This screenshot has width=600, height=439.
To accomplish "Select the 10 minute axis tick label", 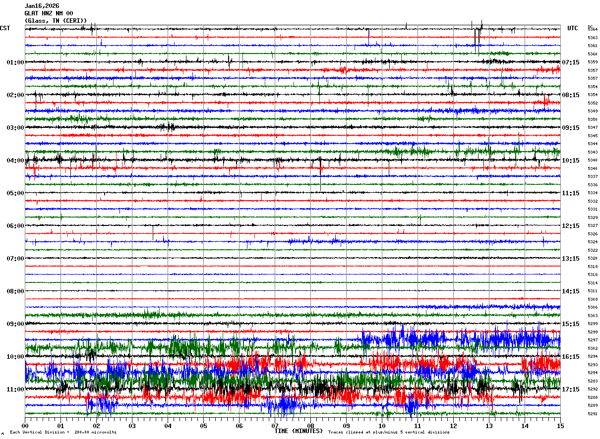I will pos(382,426).
